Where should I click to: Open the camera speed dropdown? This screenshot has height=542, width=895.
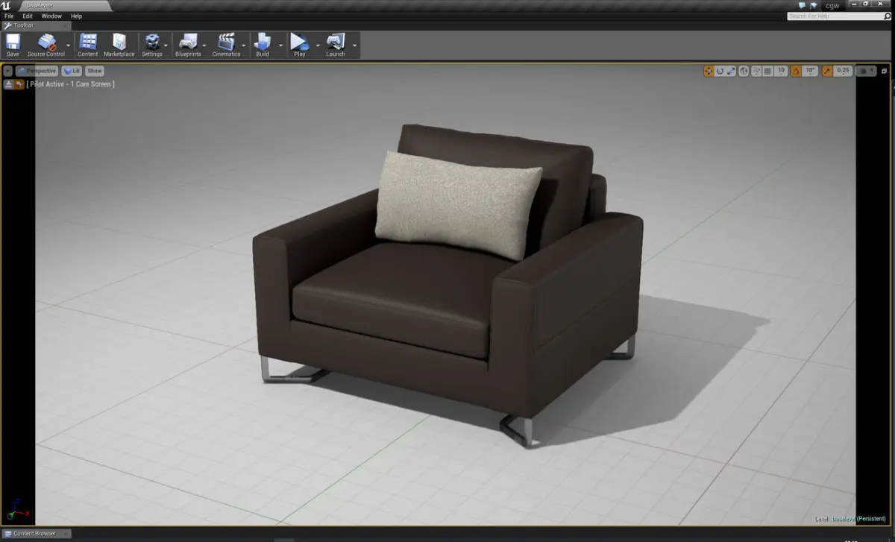[x=865, y=71]
